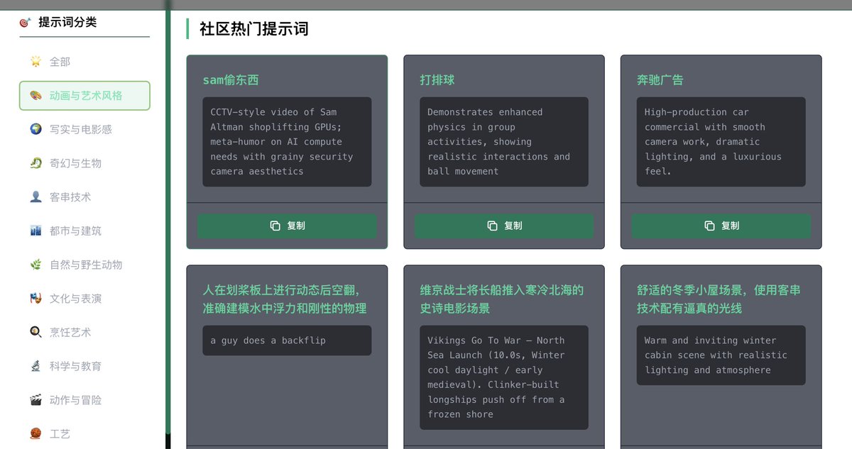Select the 动画与艺术风格 category

point(84,96)
